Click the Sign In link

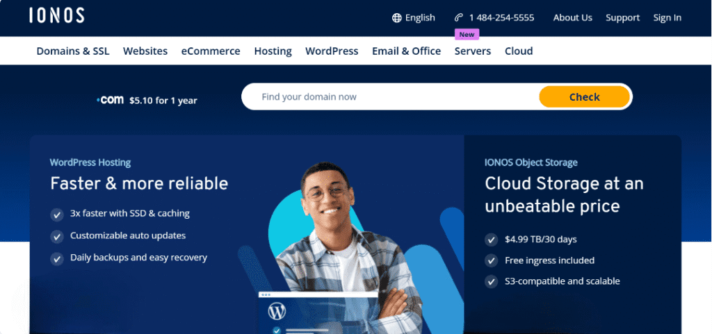tap(667, 17)
